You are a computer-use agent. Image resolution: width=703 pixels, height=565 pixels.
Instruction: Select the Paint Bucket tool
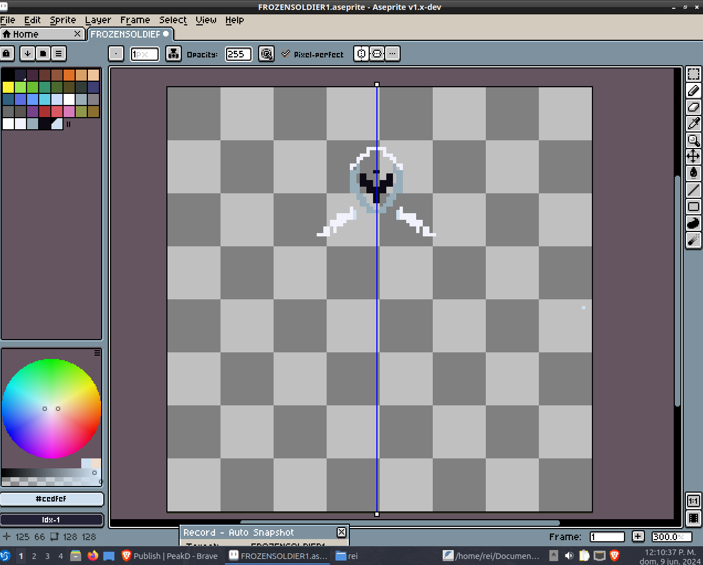pos(694,173)
